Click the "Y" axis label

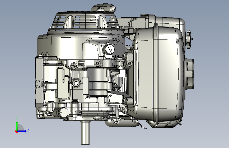tap(17, 119)
